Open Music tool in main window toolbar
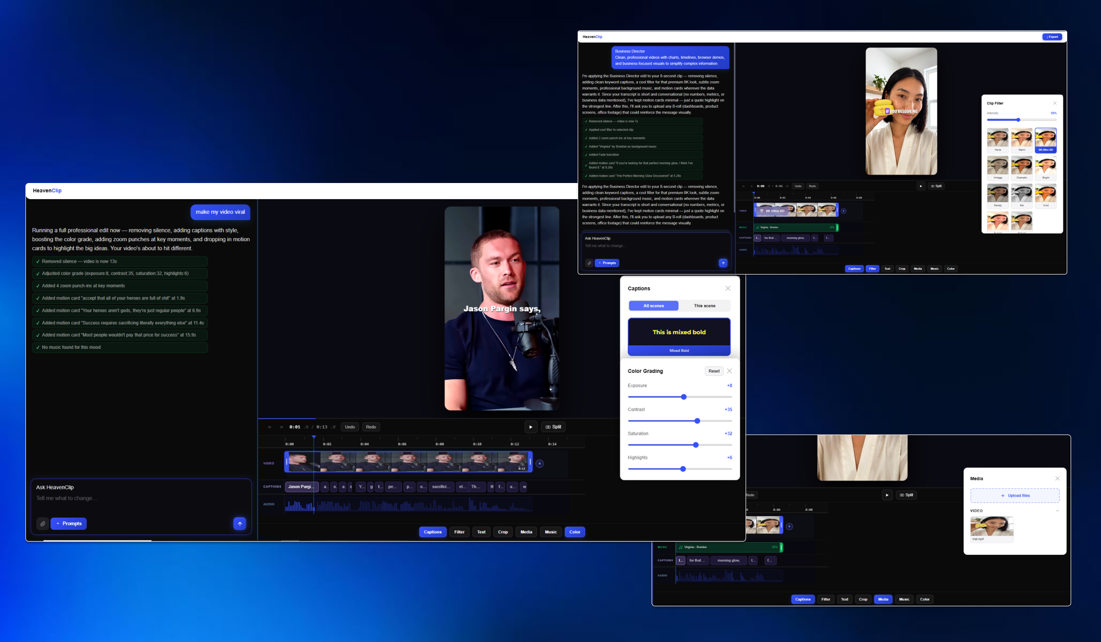The width and height of the screenshot is (1101, 642). click(x=551, y=532)
